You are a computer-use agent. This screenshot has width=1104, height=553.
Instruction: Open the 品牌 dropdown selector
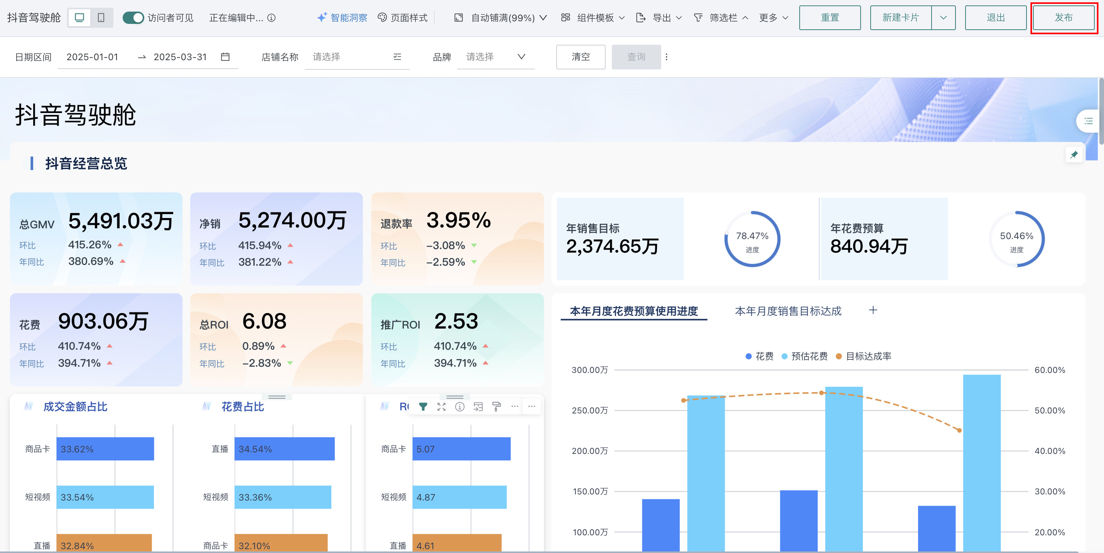(495, 57)
